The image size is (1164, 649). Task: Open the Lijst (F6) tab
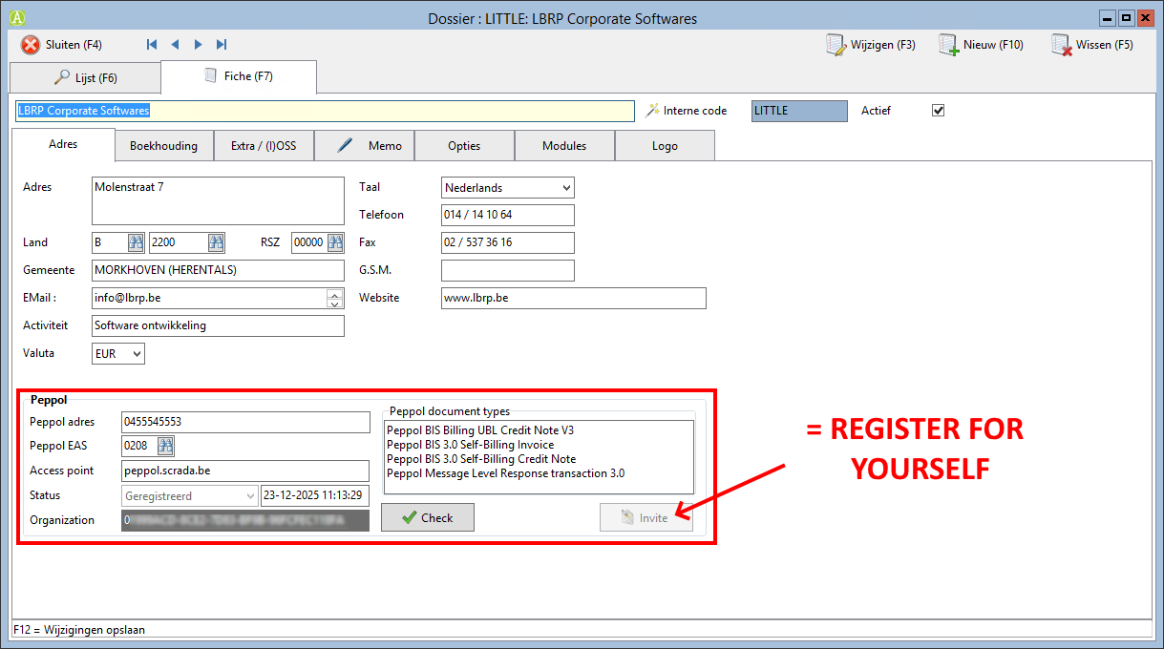point(84,78)
